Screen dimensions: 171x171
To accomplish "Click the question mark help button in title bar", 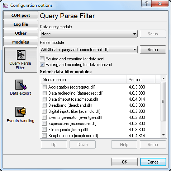I will click(x=147, y=4).
